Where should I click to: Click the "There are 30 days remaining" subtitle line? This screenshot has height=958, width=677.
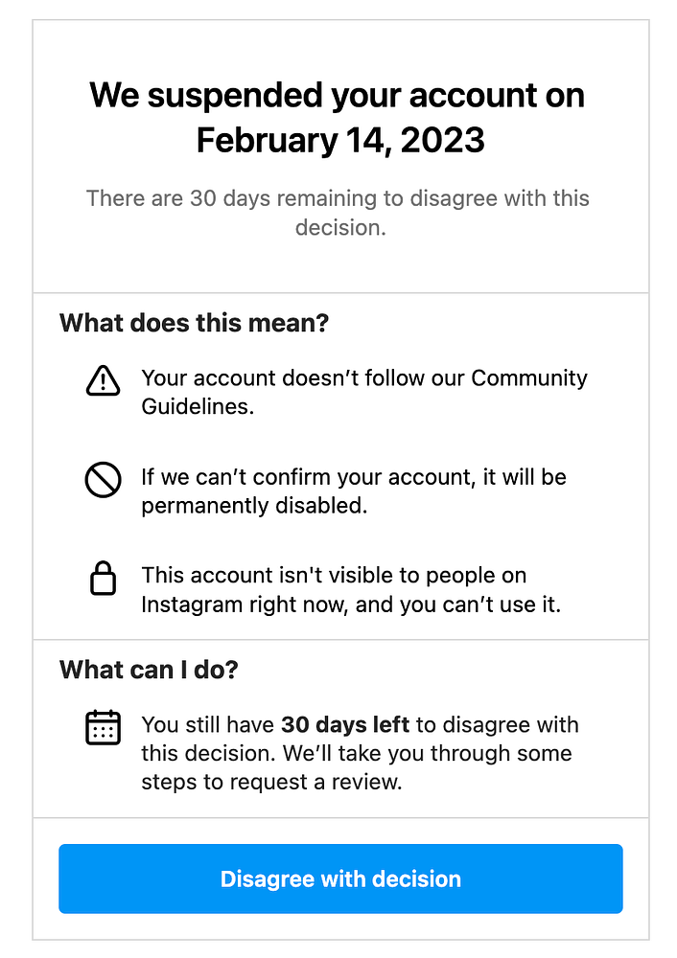click(338, 198)
